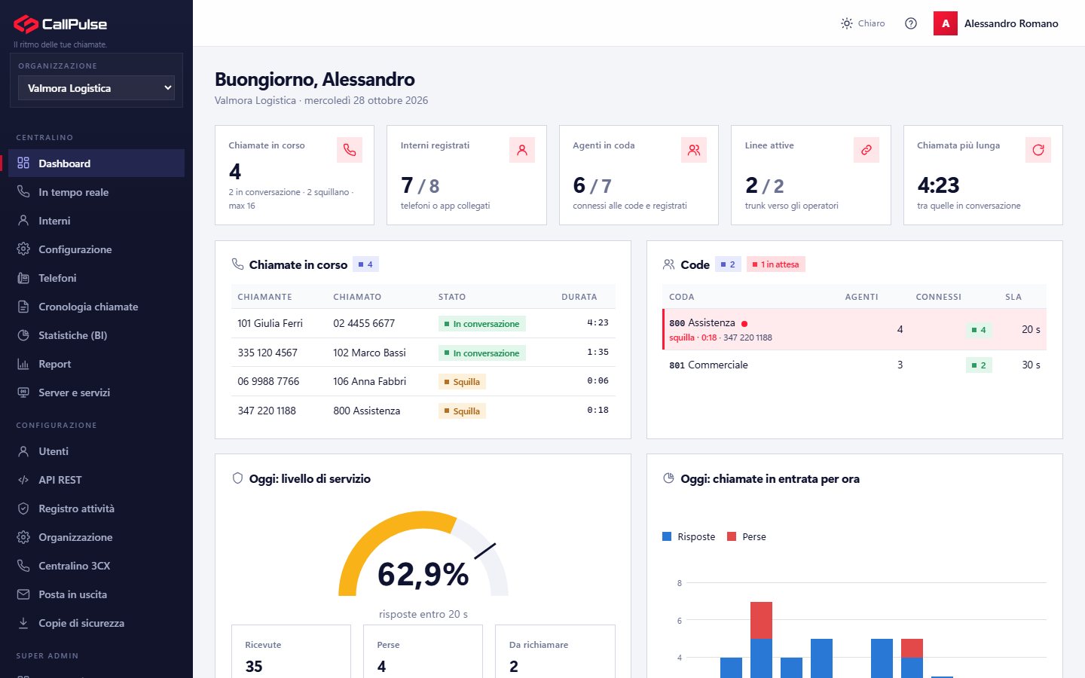1085x678 pixels.
Task: Click the Da richiamare stat card
Action: (555, 652)
